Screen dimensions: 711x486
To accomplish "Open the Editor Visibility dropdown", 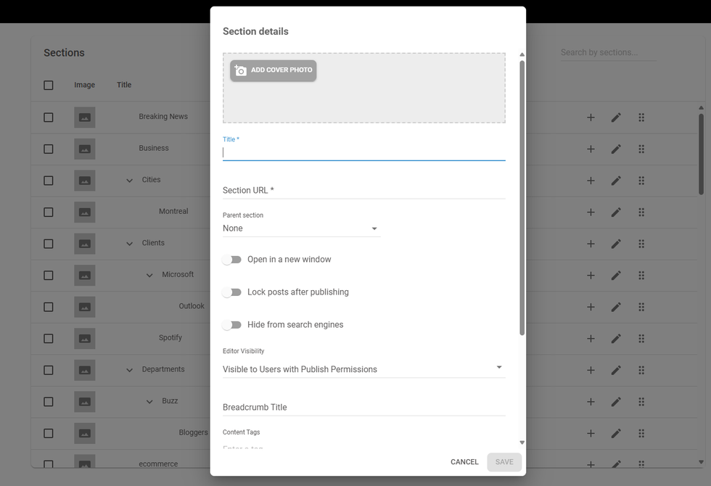I will pos(363,369).
